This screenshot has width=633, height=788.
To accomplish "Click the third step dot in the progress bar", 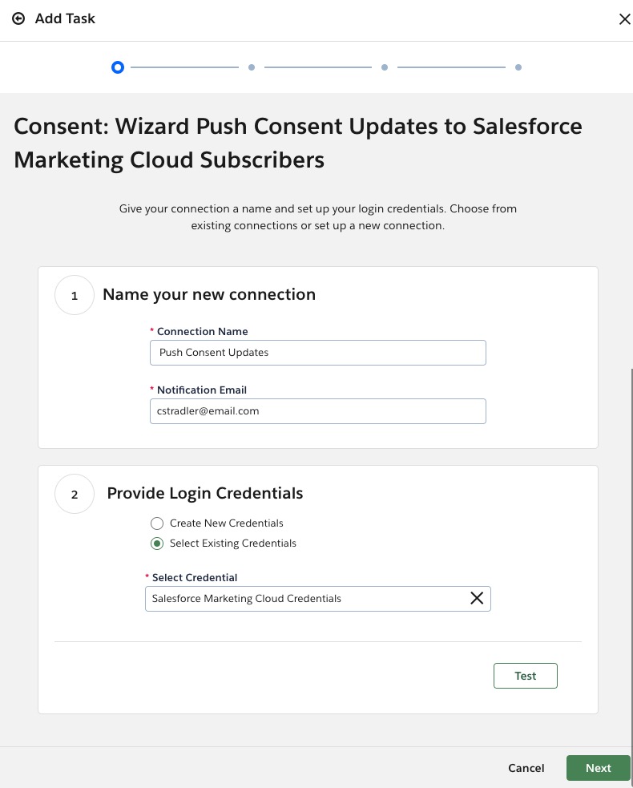I will click(385, 67).
